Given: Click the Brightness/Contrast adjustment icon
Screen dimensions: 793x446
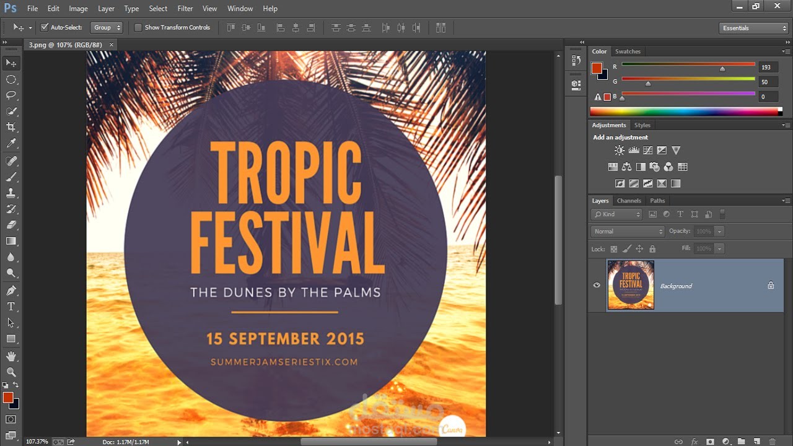Looking at the screenshot, I should (x=619, y=151).
